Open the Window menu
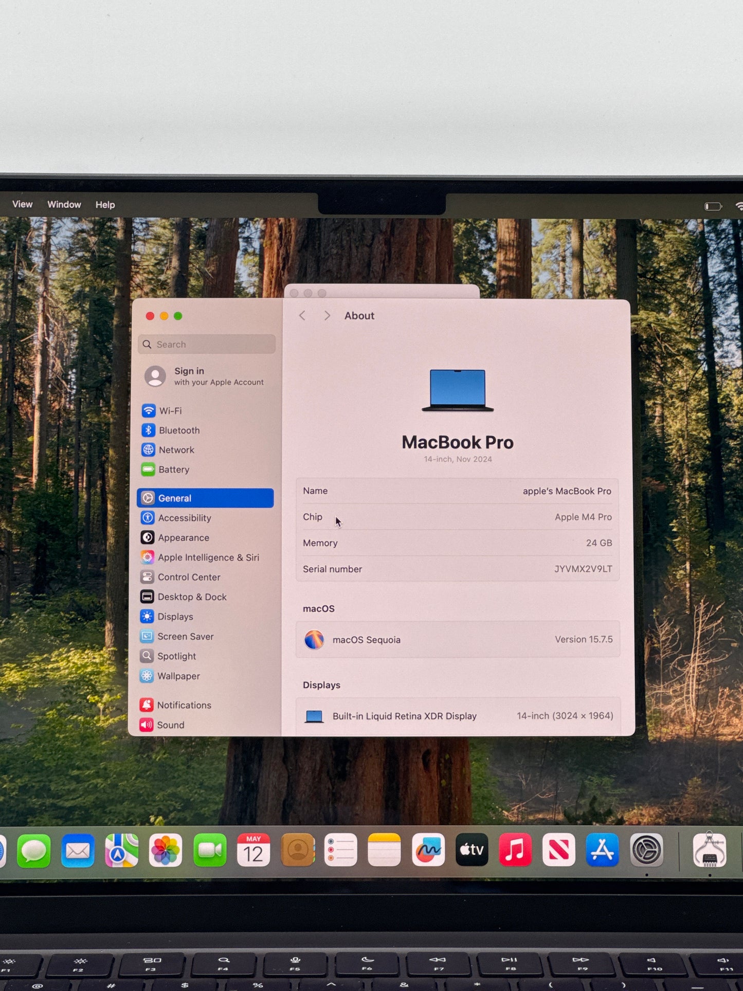Image resolution: width=743 pixels, height=991 pixels. [x=64, y=204]
